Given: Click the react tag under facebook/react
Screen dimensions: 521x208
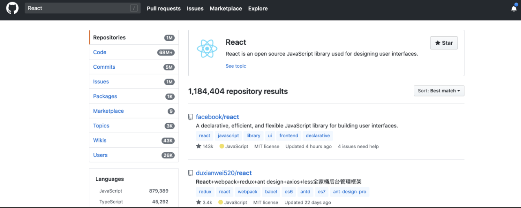Looking at the screenshot, I should [x=204, y=136].
